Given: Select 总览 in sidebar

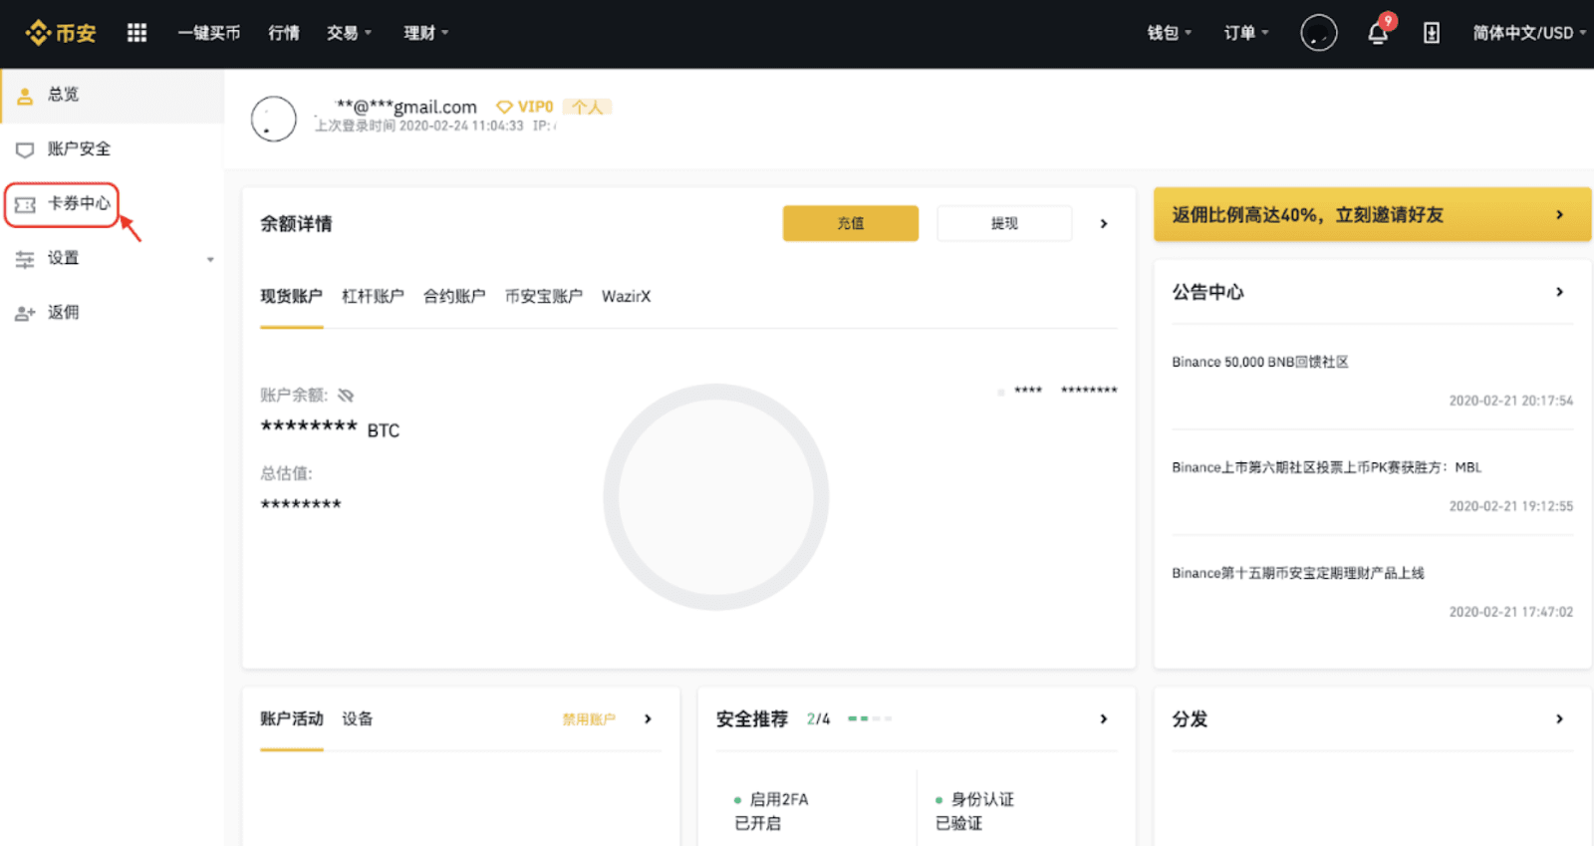Looking at the screenshot, I should pos(112,96).
